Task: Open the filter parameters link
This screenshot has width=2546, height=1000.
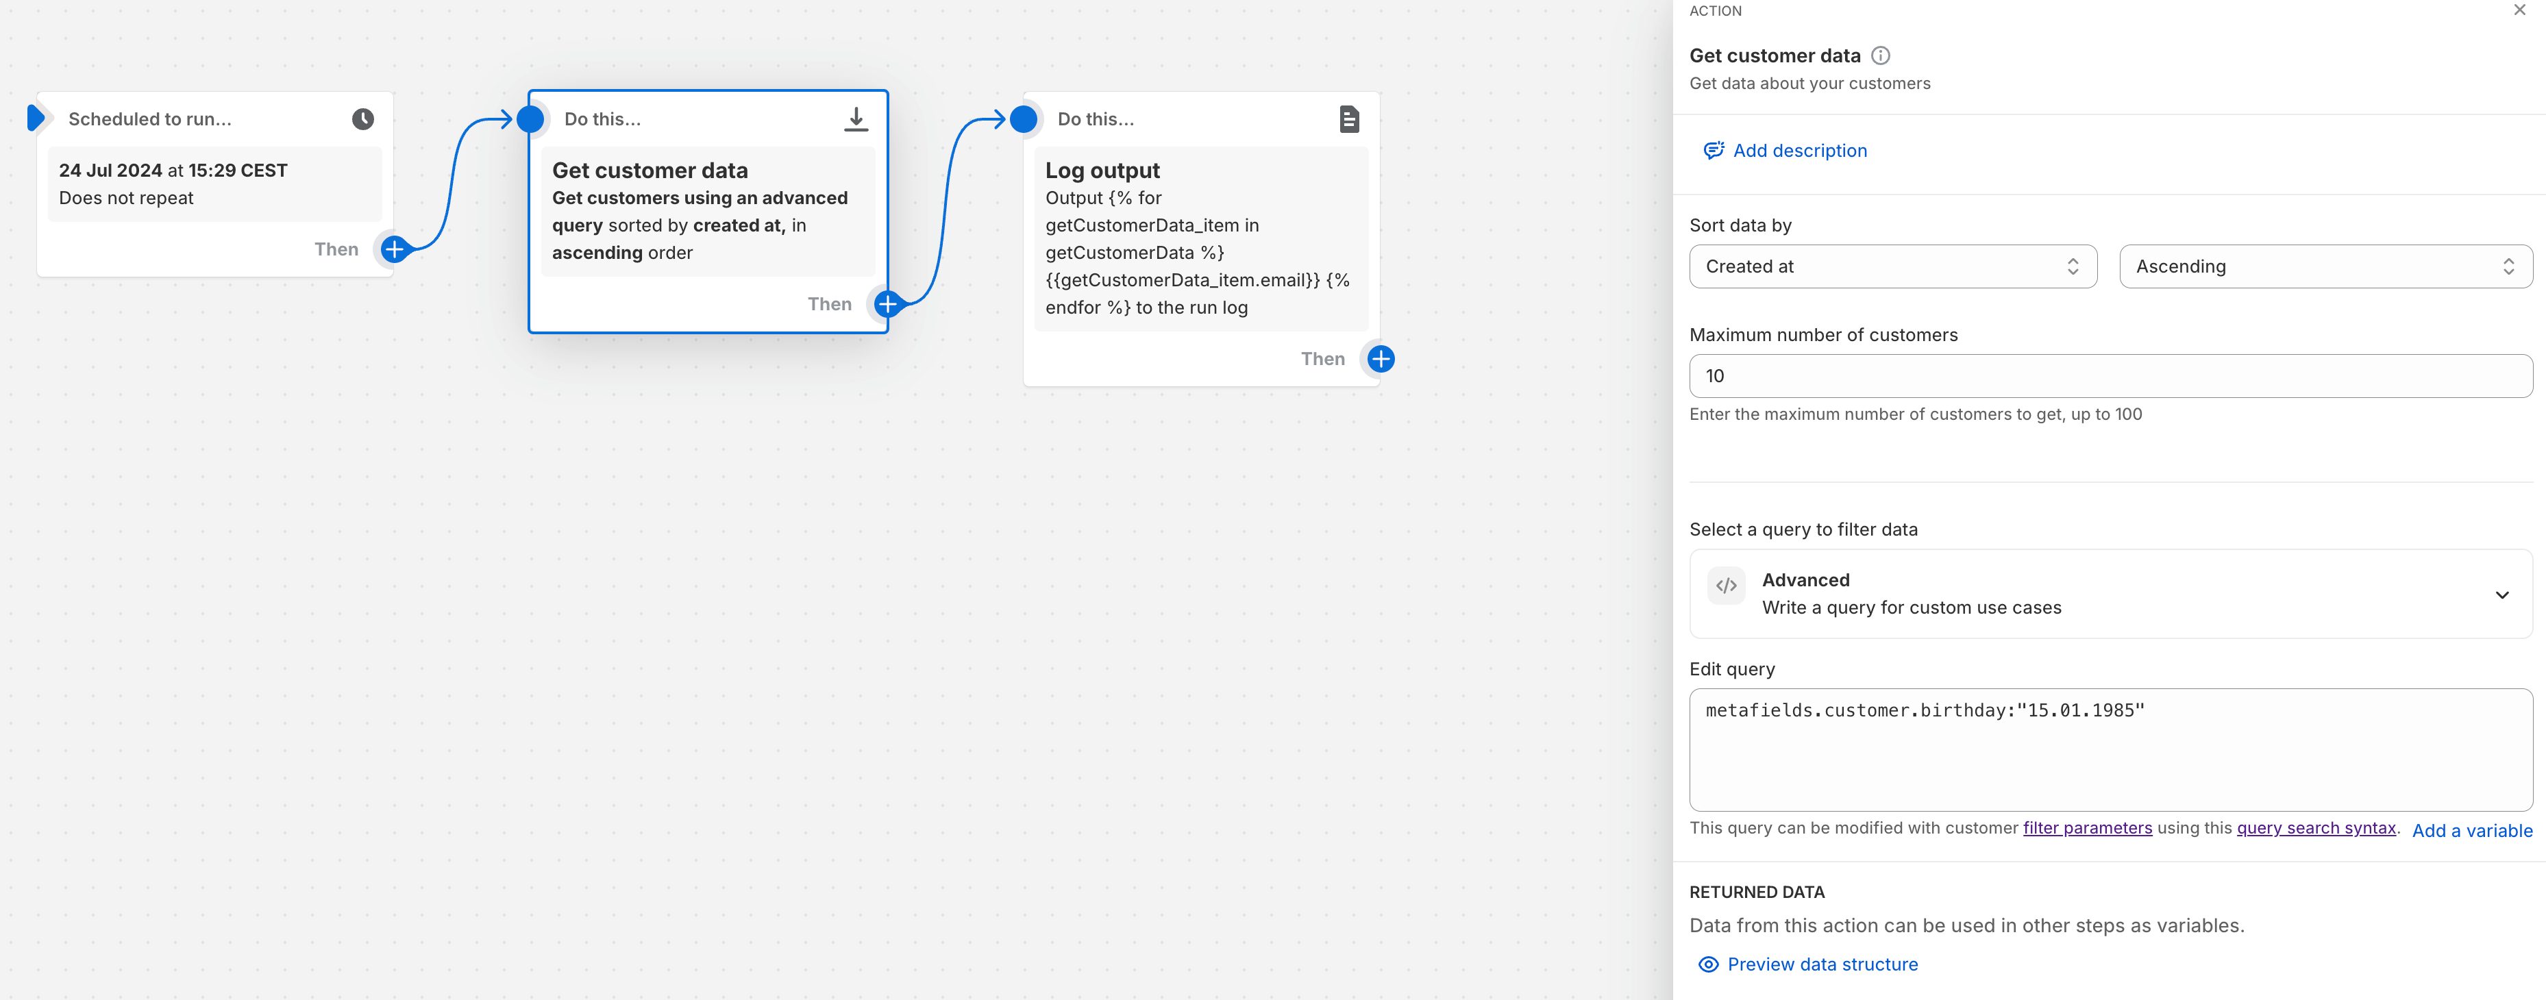Action: tap(2086, 828)
